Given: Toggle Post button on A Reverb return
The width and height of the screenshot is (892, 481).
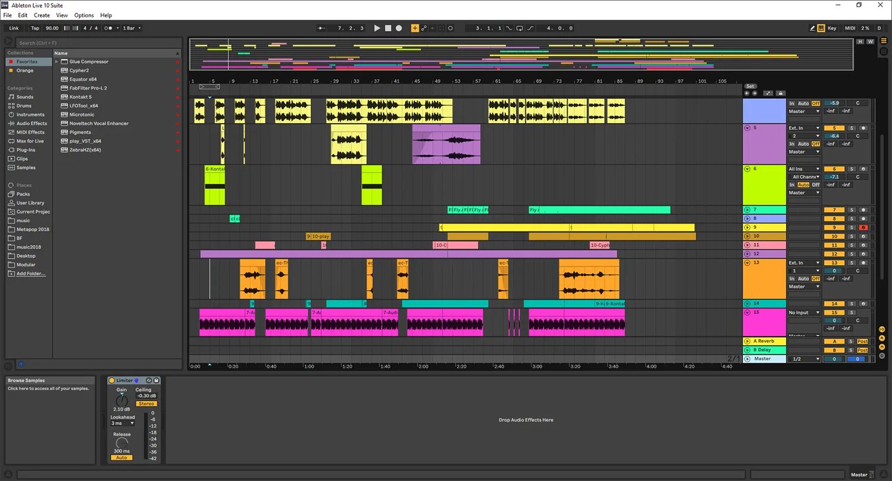Looking at the screenshot, I should (863, 341).
